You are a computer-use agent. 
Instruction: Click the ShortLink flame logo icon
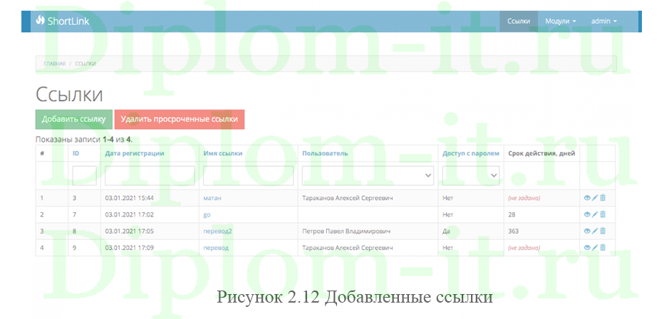pos(40,20)
